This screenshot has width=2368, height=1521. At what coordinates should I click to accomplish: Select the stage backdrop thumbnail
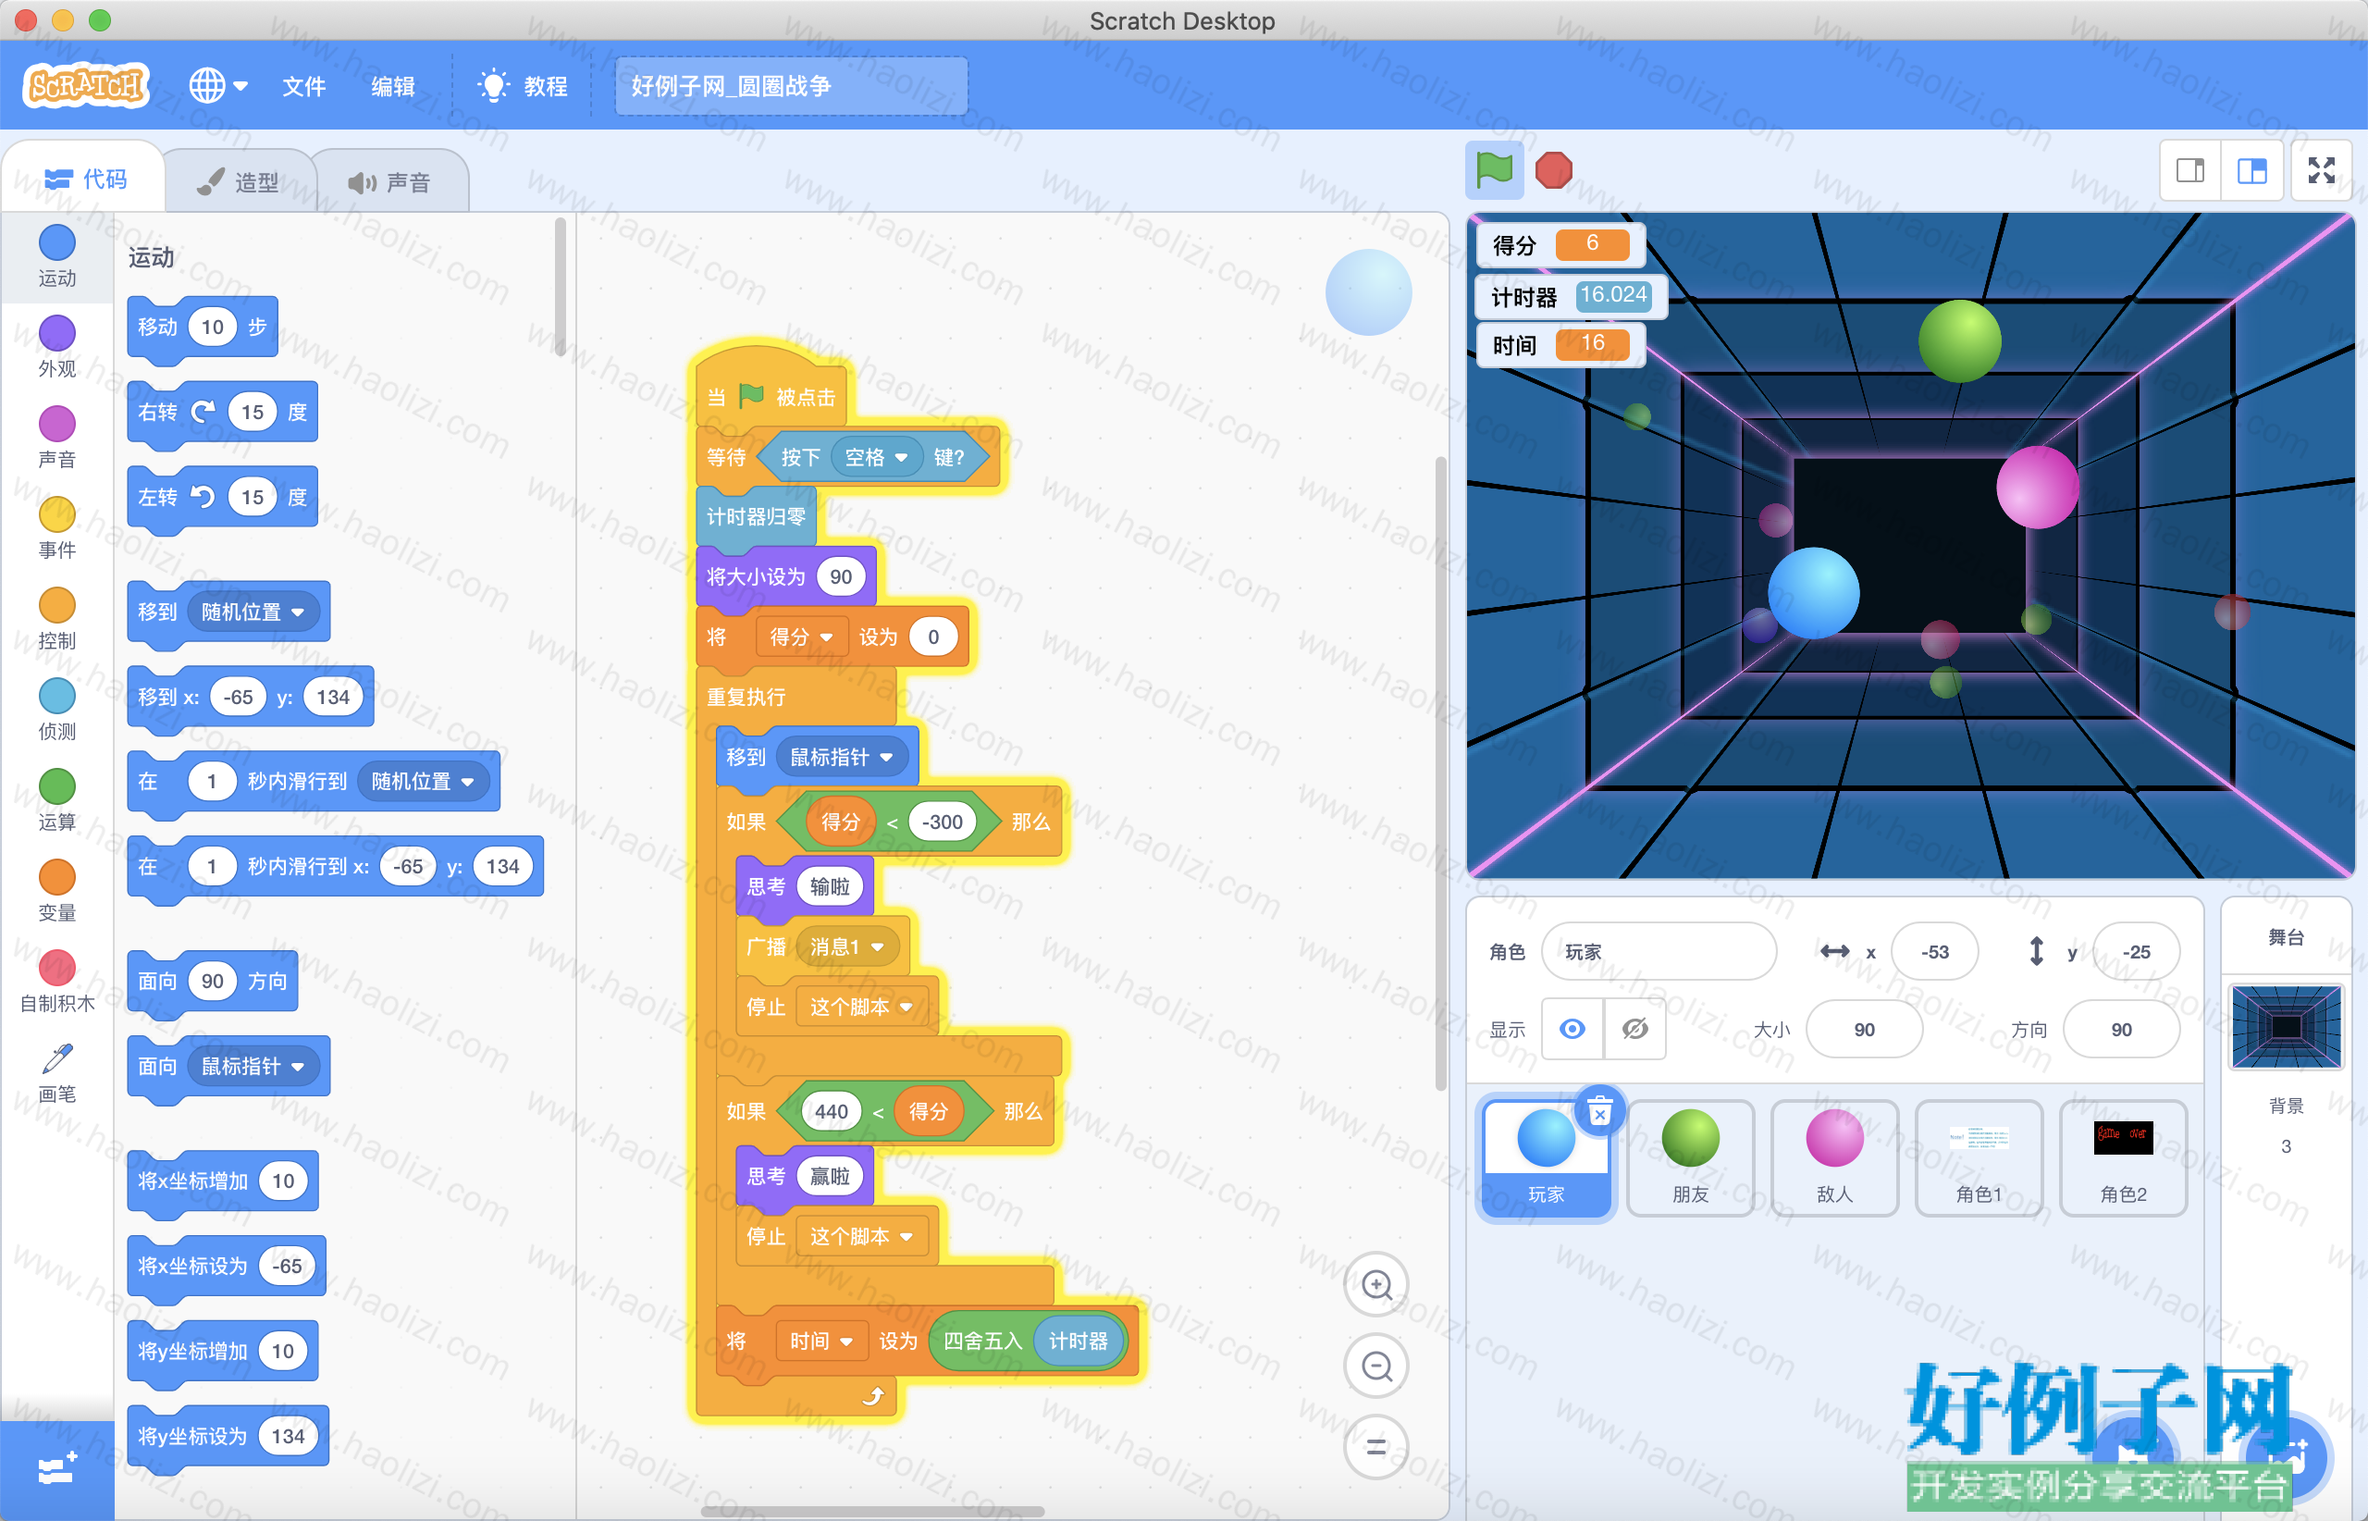point(2286,1027)
